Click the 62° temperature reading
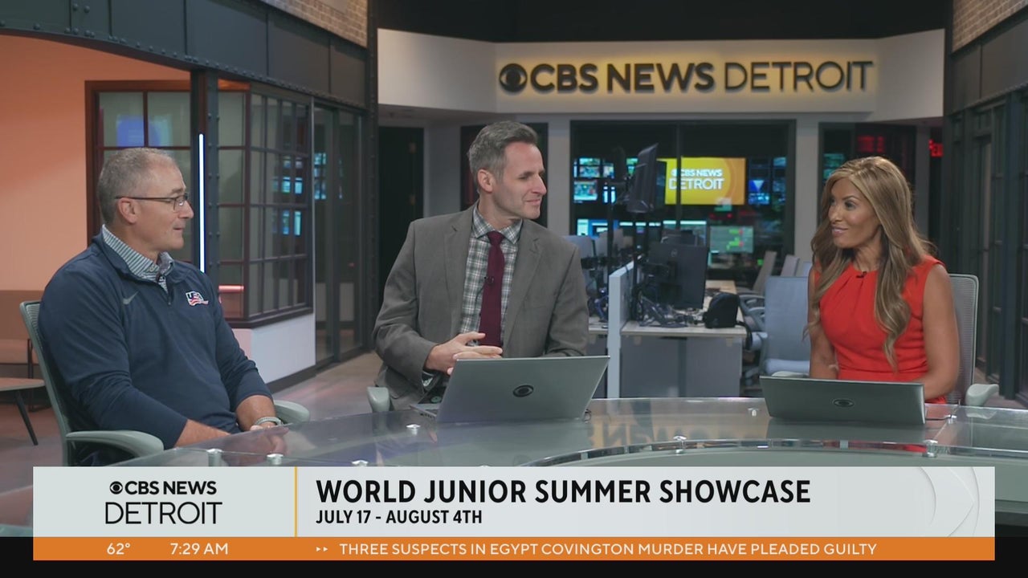This screenshot has height=578, width=1028. (x=119, y=549)
